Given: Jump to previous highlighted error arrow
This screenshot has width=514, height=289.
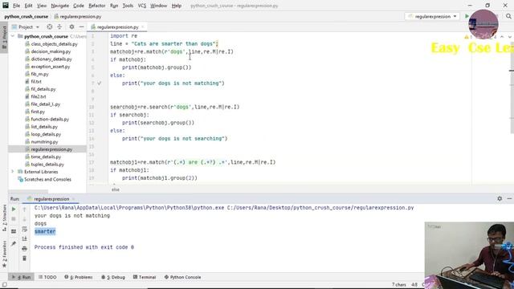Looking at the screenshot, I should 502,37.
